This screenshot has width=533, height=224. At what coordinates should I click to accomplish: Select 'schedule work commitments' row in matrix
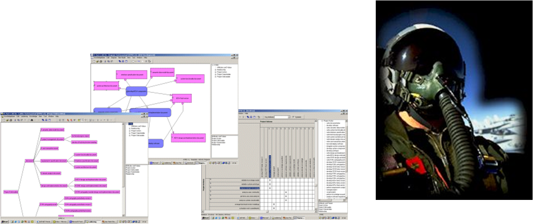tap(235, 208)
